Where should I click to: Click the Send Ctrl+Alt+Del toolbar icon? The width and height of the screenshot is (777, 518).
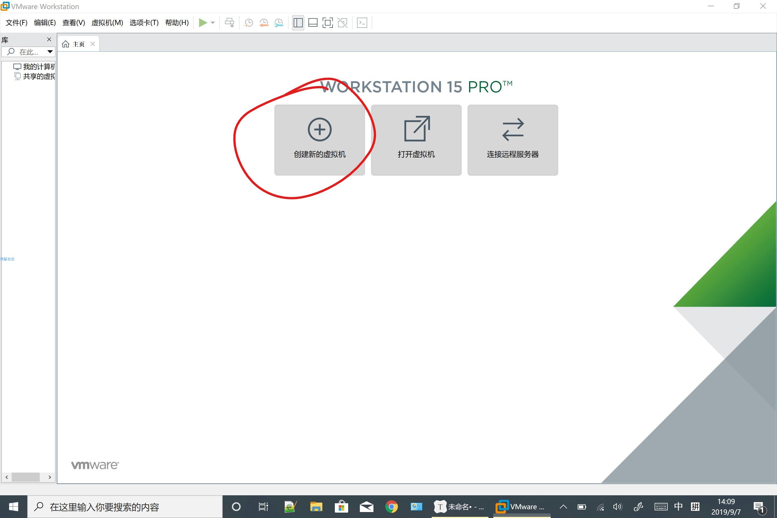click(229, 23)
